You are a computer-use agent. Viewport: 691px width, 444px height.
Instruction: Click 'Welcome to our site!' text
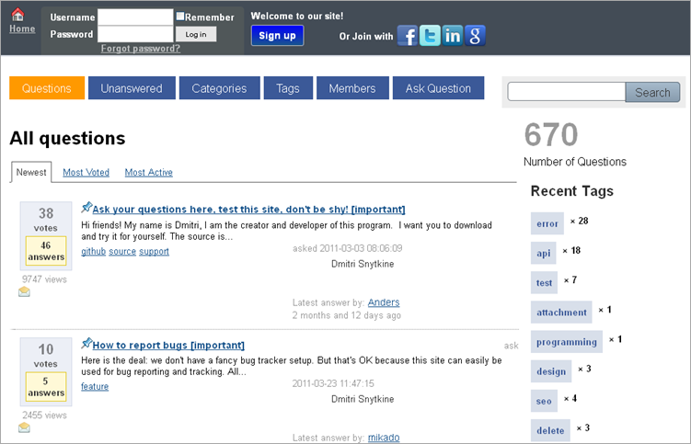(297, 16)
